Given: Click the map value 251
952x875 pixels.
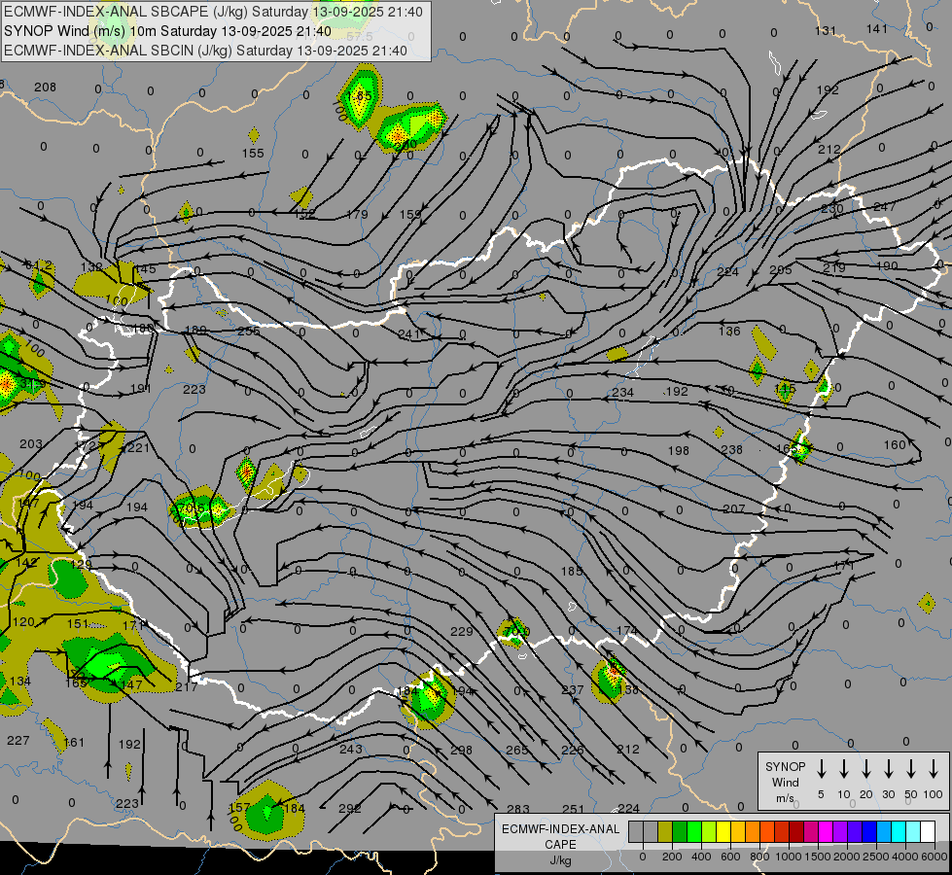Looking at the screenshot, I should (x=573, y=810).
